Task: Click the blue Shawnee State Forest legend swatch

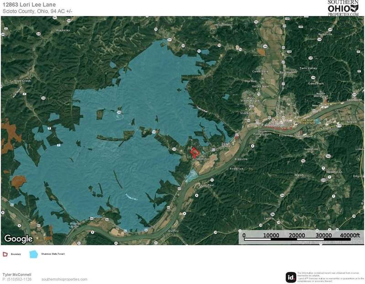Action: tap(34, 254)
